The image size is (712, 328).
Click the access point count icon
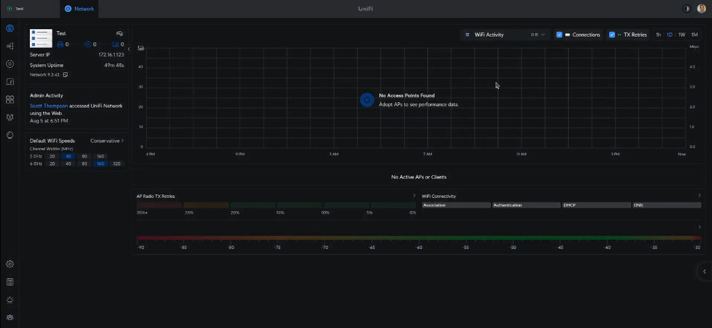tap(88, 44)
